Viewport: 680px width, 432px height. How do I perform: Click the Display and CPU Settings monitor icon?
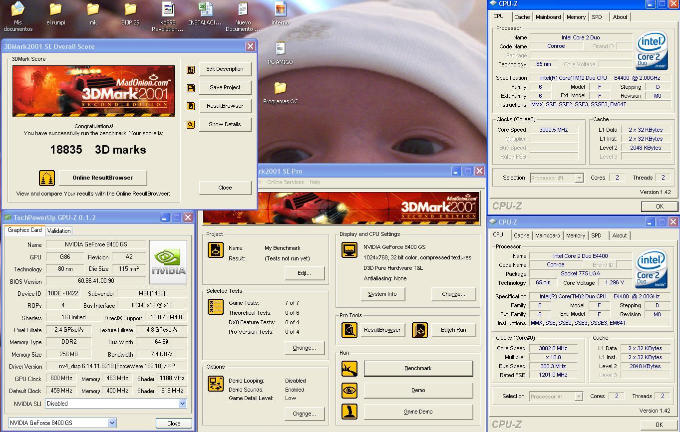(349, 250)
